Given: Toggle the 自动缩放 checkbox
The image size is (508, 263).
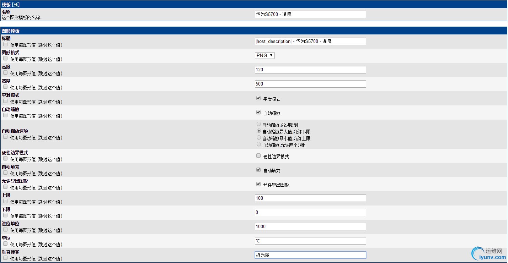Looking at the screenshot, I should click(258, 113).
